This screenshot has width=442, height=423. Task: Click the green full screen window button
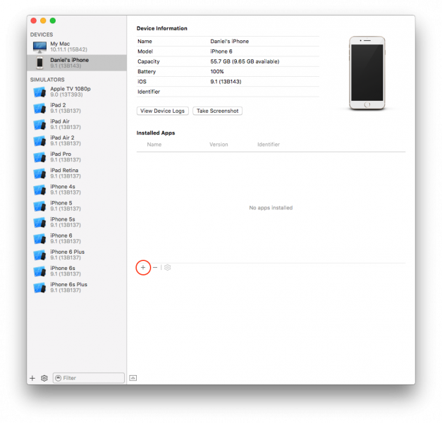(53, 21)
